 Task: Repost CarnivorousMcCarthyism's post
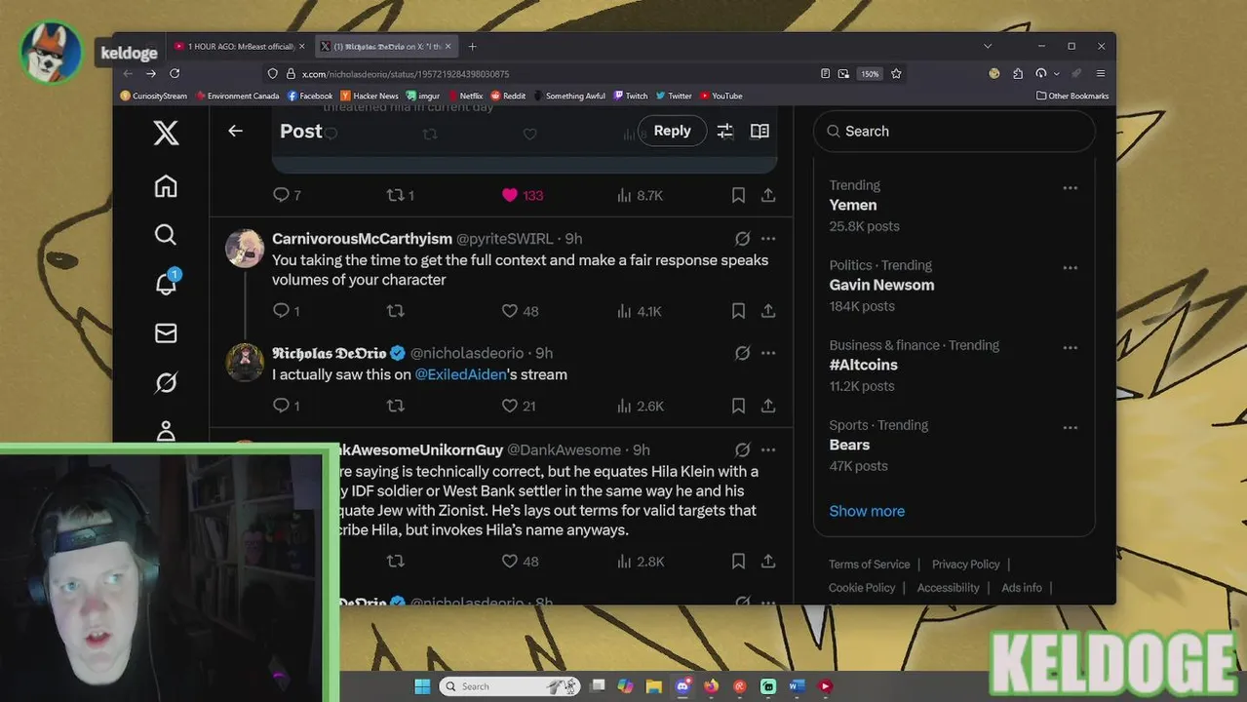(x=395, y=311)
